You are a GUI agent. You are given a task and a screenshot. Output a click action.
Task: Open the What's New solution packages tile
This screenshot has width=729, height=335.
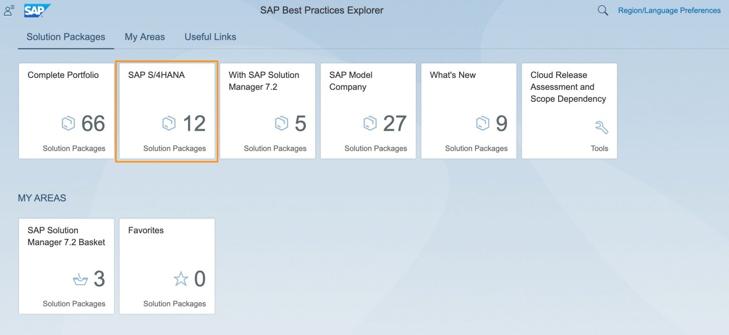click(x=468, y=111)
